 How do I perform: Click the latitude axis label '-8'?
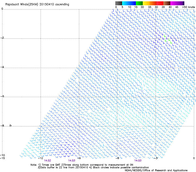pyautogui.click(x=2, y=125)
